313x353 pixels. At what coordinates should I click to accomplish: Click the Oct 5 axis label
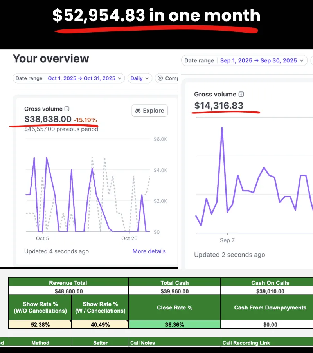[42, 238]
